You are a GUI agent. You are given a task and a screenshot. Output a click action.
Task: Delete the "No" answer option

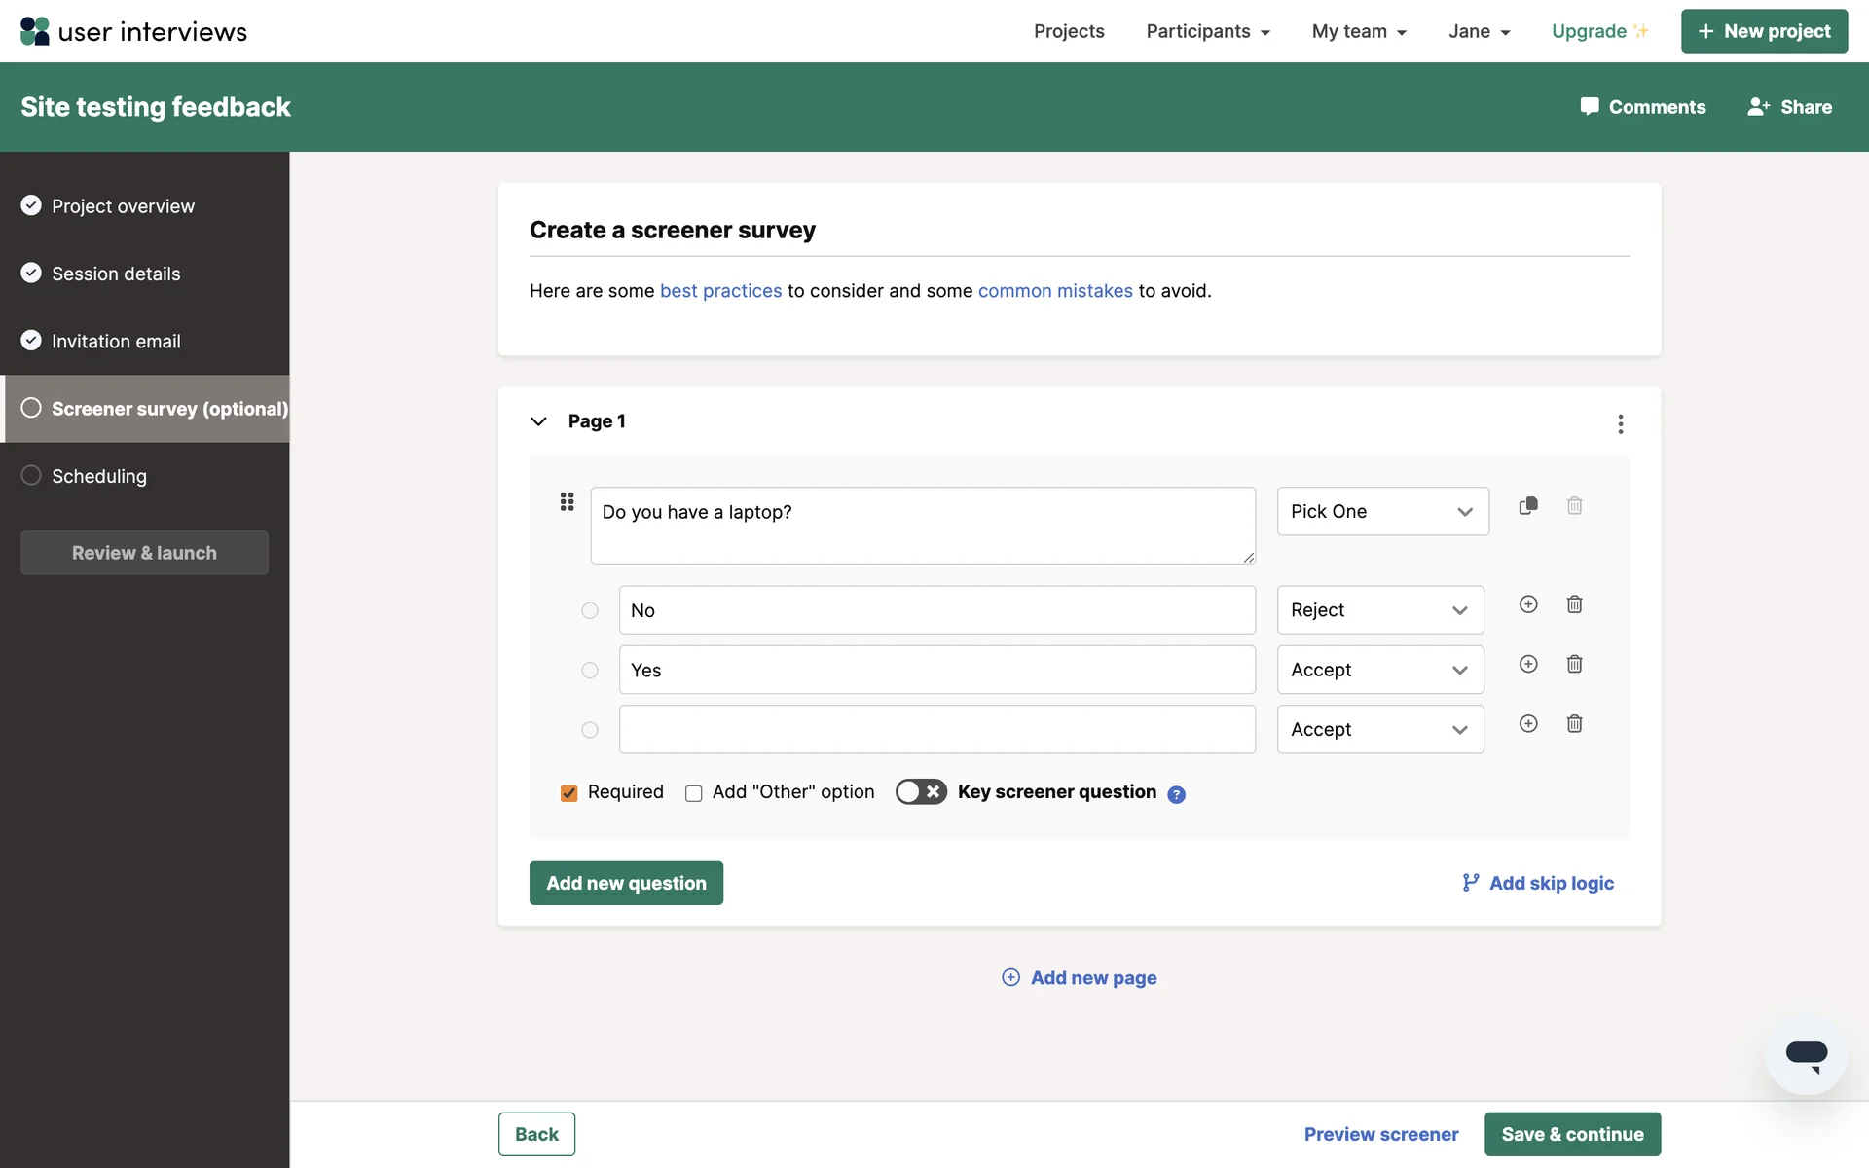[x=1574, y=604]
